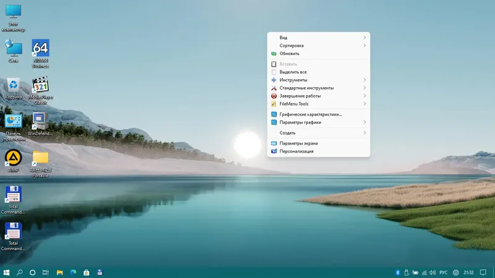Expand the Вид submenu arrow
The width and height of the screenshot is (495, 278).
pos(364,38)
